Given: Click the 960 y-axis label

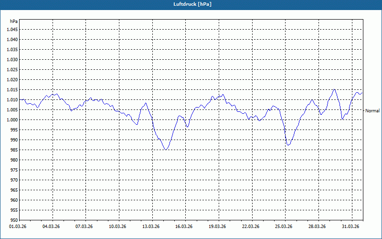Looking at the screenshot, I should click(x=14, y=200).
